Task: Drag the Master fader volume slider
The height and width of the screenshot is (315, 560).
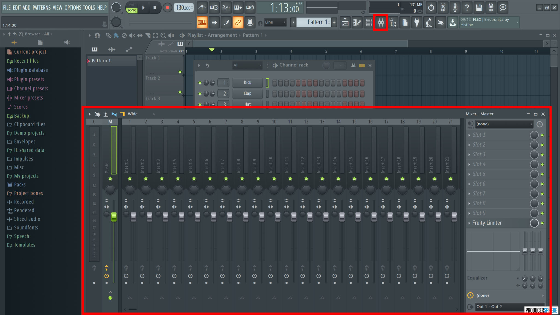Action: pos(113,217)
